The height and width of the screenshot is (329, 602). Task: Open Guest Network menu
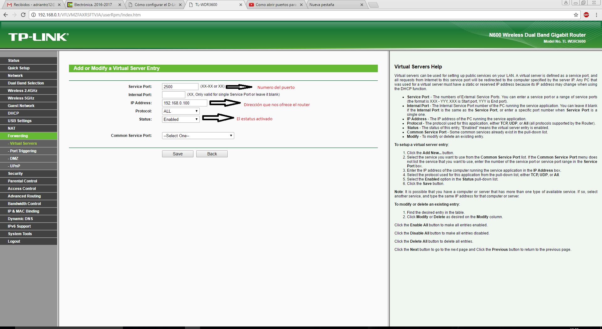[x=29, y=106]
